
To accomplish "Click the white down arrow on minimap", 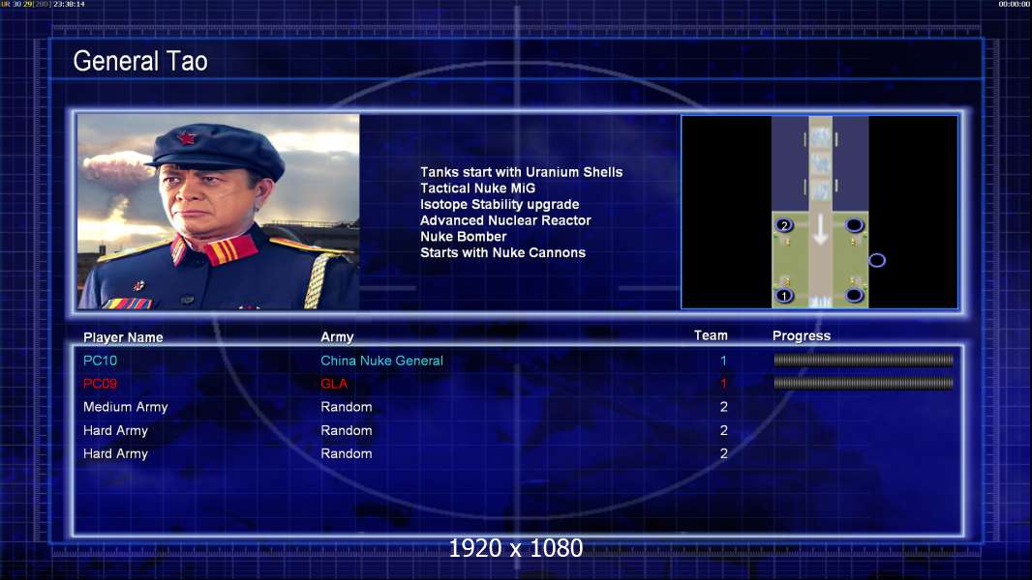I will click(x=820, y=231).
